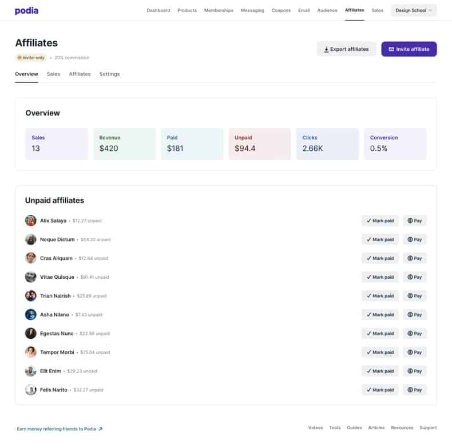Pay Tempor Morbi
Screen dimensions: 452x448
tap(415, 352)
